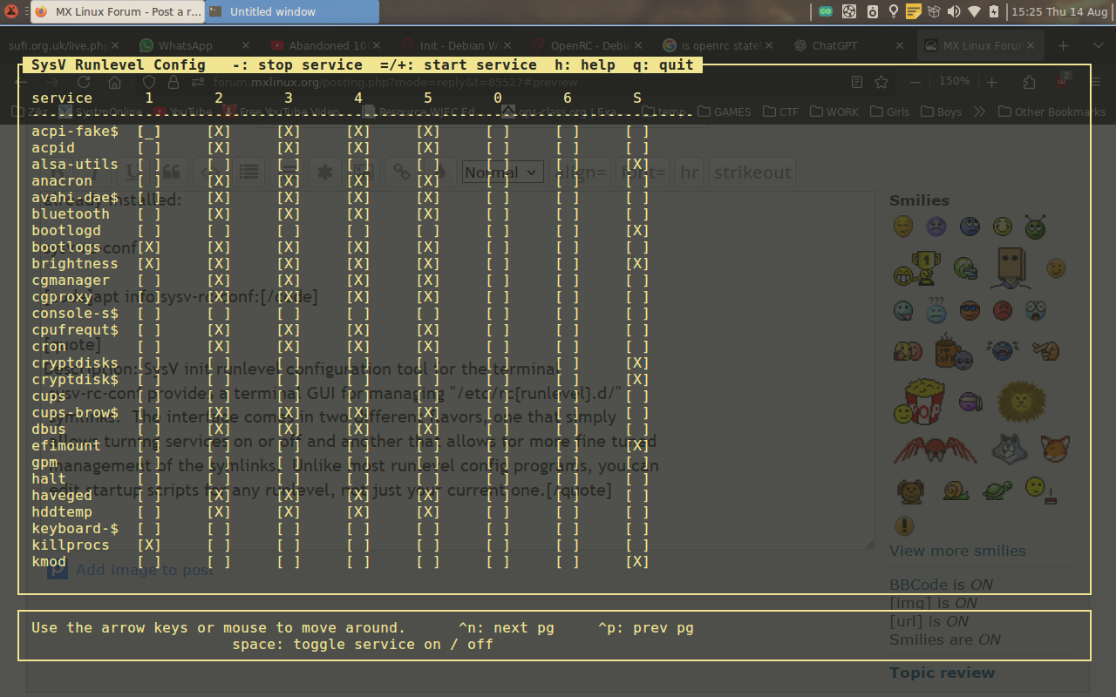Toggle hddtemp service for runlevel 2

pos(219,511)
